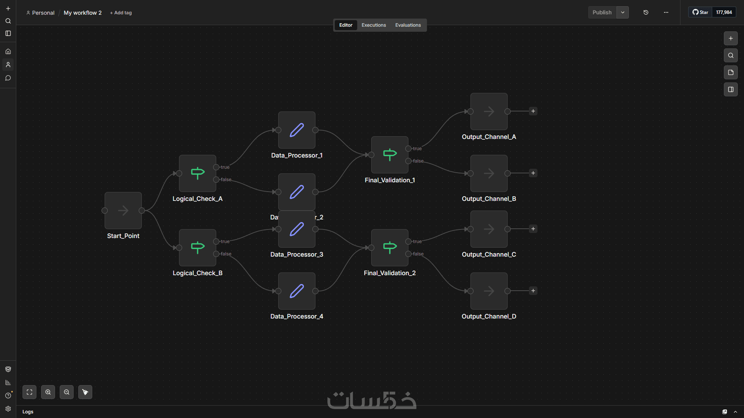Open the workflow history clock icon

[x=646, y=12]
